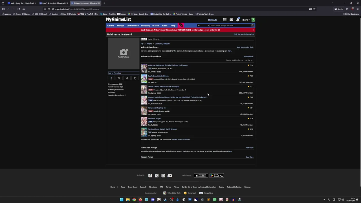Click the Hide Ads link
This screenshot has height=203, width=361.
213,20
